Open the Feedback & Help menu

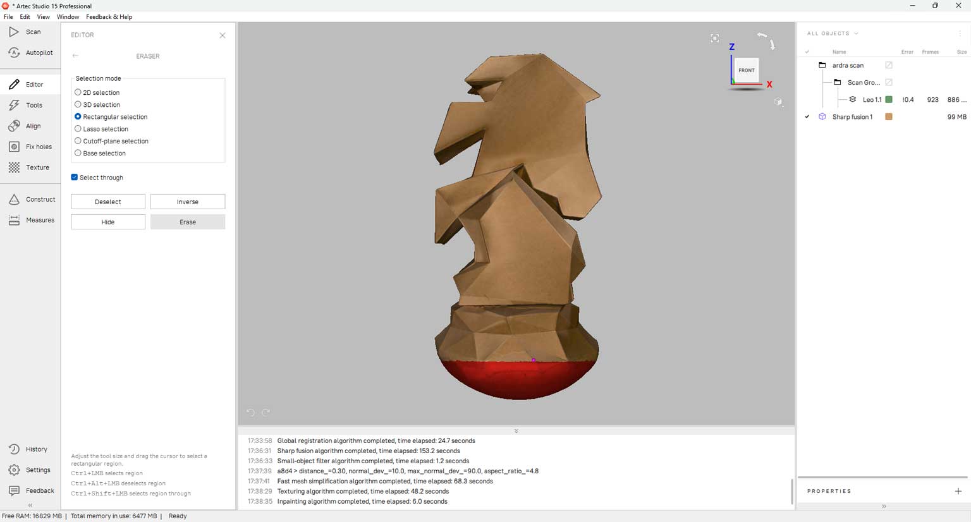tap(109, 17)
